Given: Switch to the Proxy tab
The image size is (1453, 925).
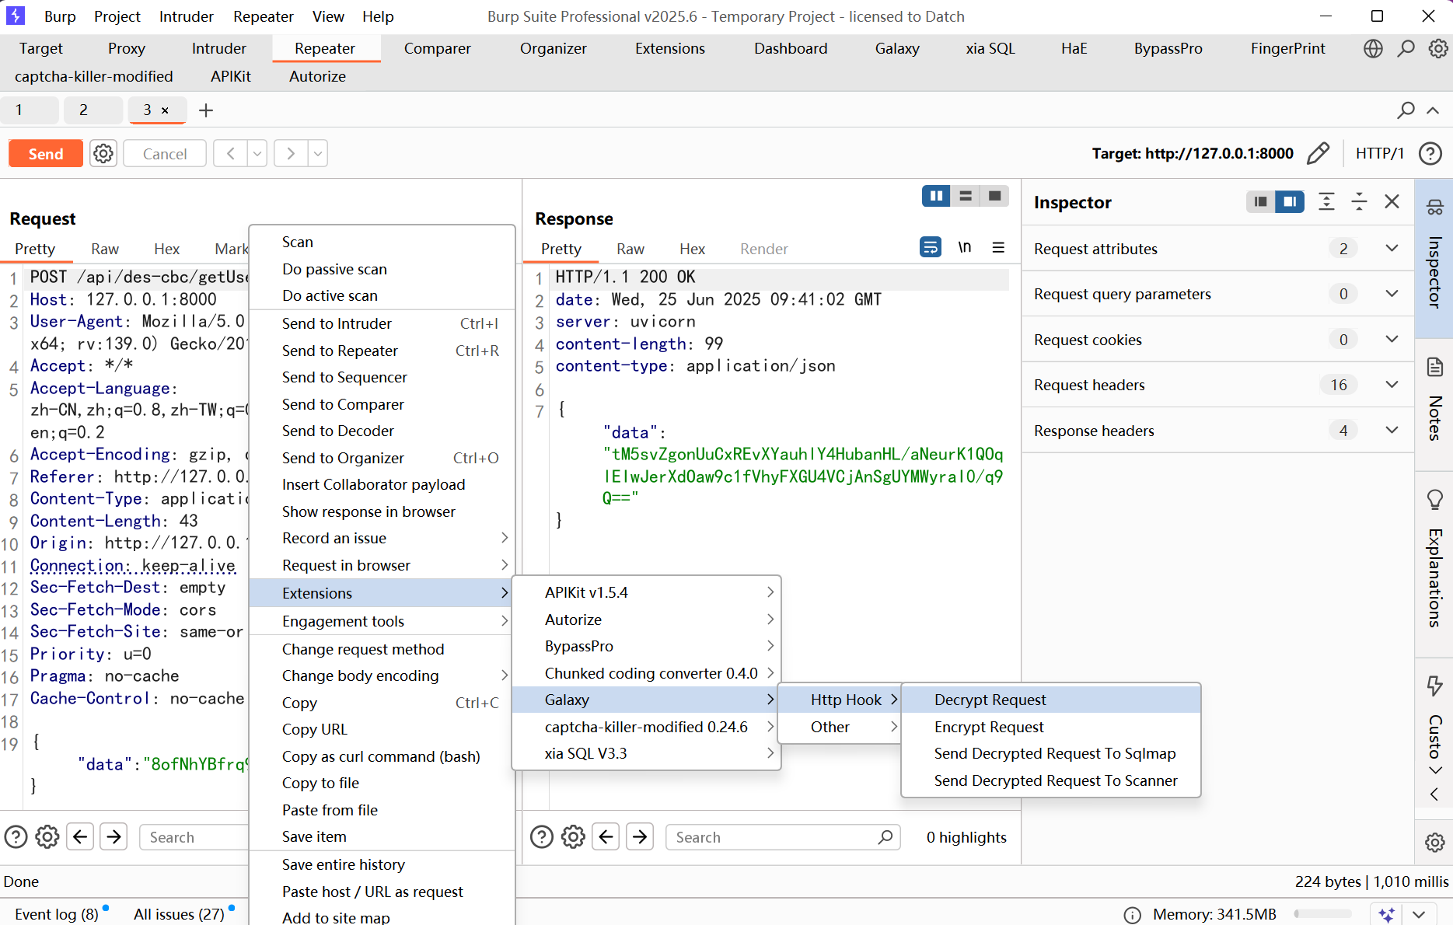Looking at the screenshot, I should pyautogui.click(x=127, y=48).
